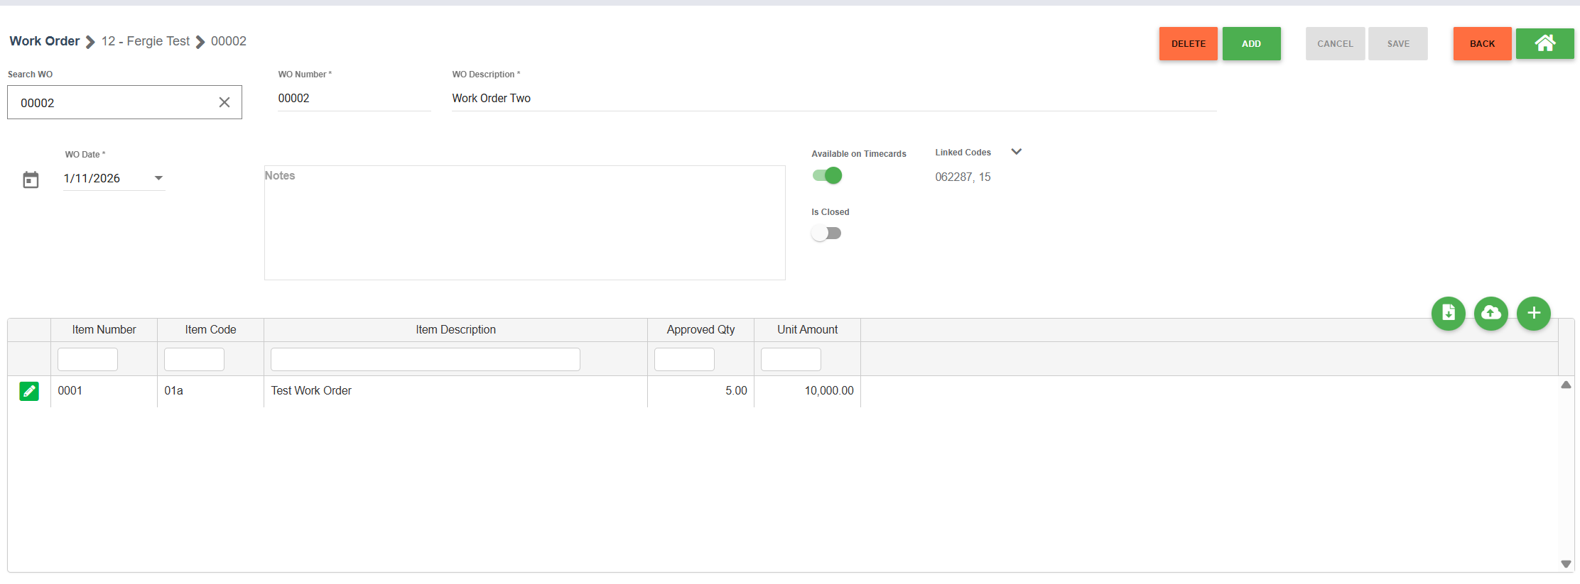The height and width of the screenshot is (584, 1580).
Task: Select the 01a item code cell
Action: [x=210, y=391]
